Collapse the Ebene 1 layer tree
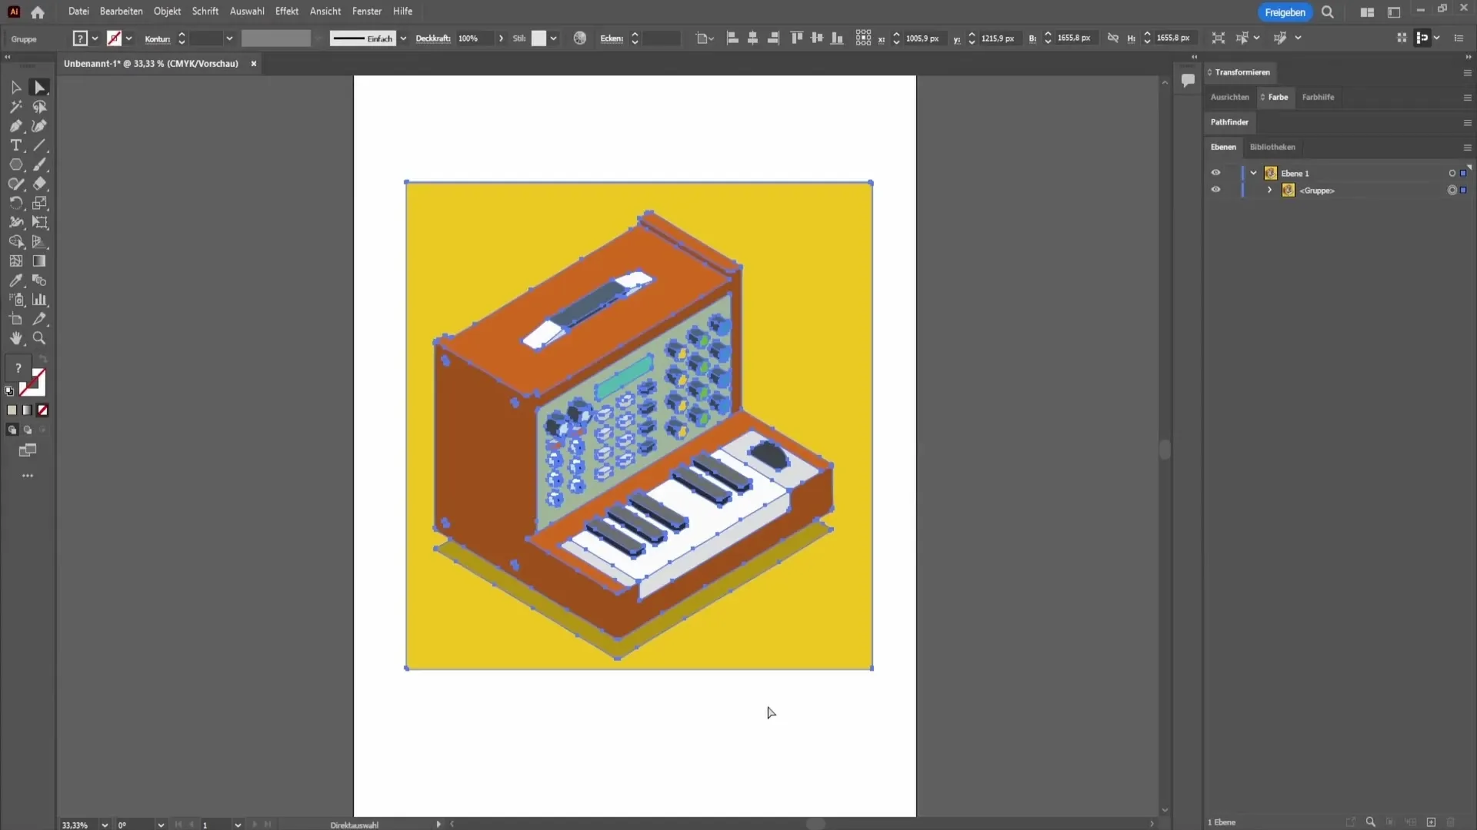The image size is (1477, 830). (1254, 173)
